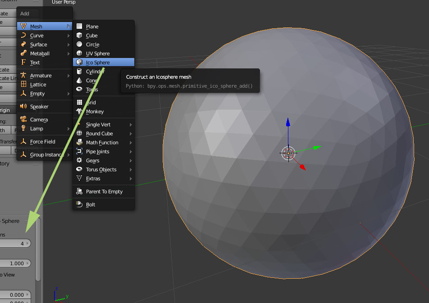429x303 pixels.
Task: Click the location field showing 0.000
Action: click(x=15, y=295)
